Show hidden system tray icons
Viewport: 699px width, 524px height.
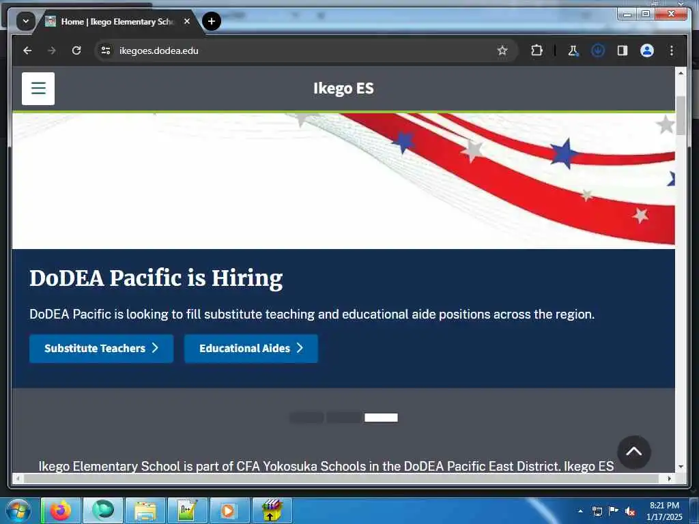pyautogui.click(x=580, y=511)
